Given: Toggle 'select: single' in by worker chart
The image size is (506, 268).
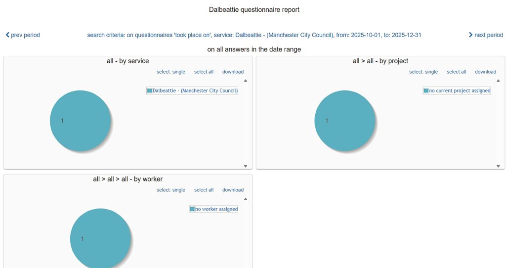Looking at the screenshot, I should [171, 190].
